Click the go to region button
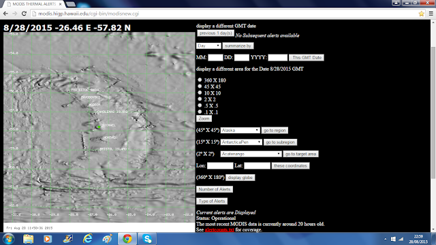 [275, 130]
